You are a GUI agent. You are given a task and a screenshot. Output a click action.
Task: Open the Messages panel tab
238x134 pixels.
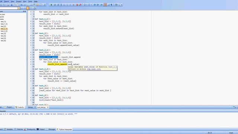(51, 129)
